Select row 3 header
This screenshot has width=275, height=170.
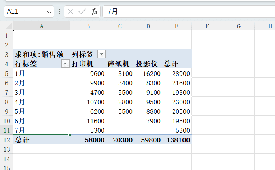6,54
